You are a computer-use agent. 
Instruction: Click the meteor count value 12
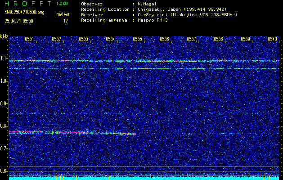(x=66, y=21)
